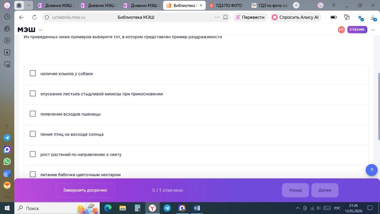Open WhatsApp in the browser sidebar
This screenshot has width=380, height=214.
tap(7, 162)
